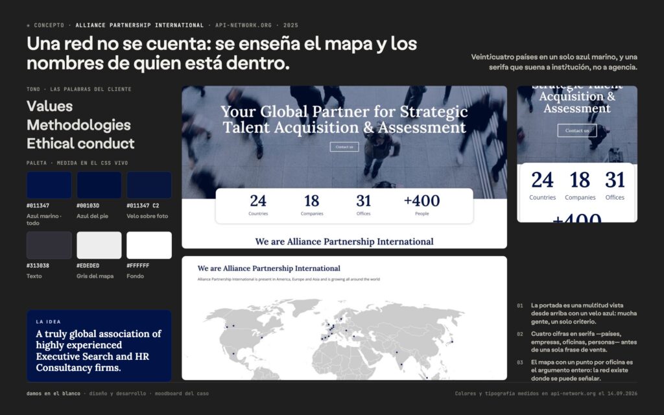Click TONO · LAS PALABRAS DEL CLIENTE label
Screen dimensions: 664x415
(x=78, y=89)
